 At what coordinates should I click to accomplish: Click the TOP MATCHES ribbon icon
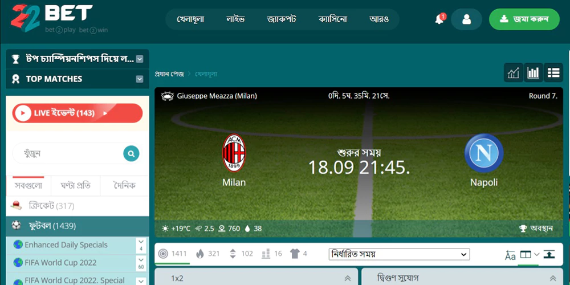coord(15,79)
